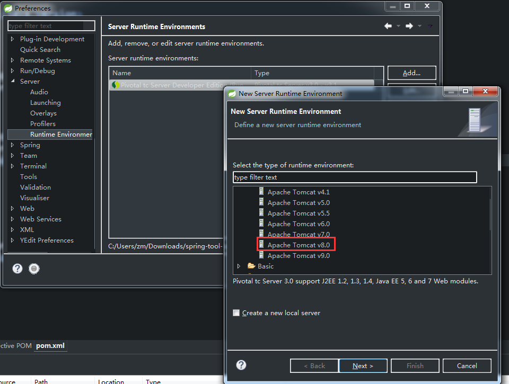Click the Location column header in bottom table
This screenshot has height=384, width=509.
pyautogui.click(x=118, y=381)
